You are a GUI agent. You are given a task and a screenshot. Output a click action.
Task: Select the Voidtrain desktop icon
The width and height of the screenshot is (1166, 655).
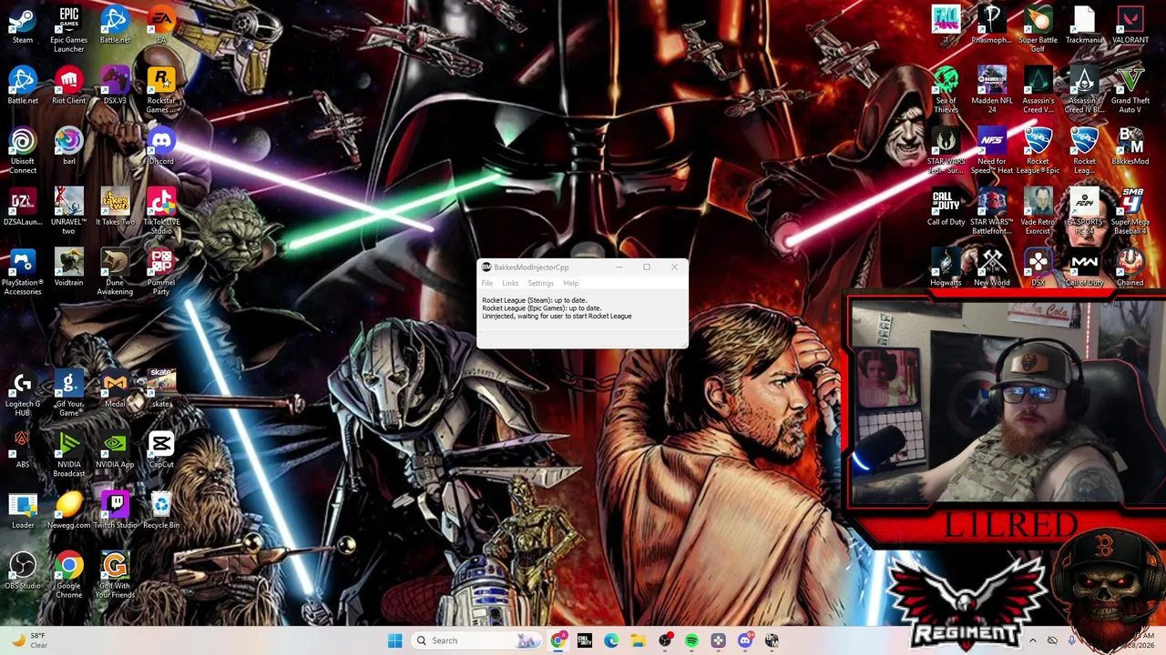(68, 267)
